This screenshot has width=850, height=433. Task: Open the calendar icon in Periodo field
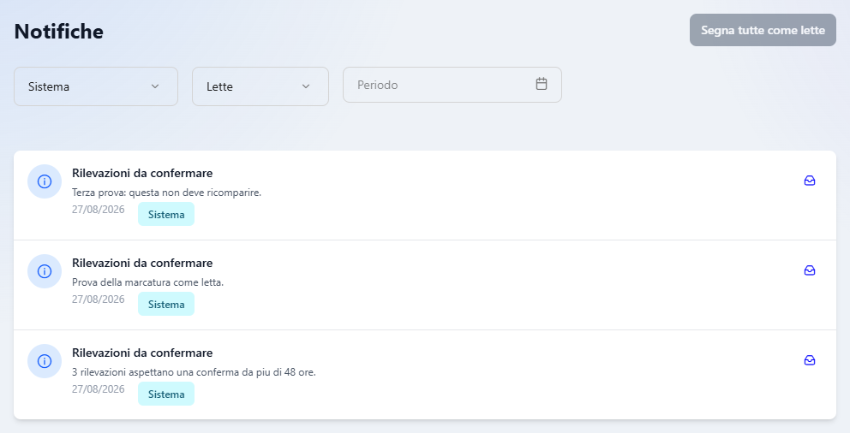(541, 84)
